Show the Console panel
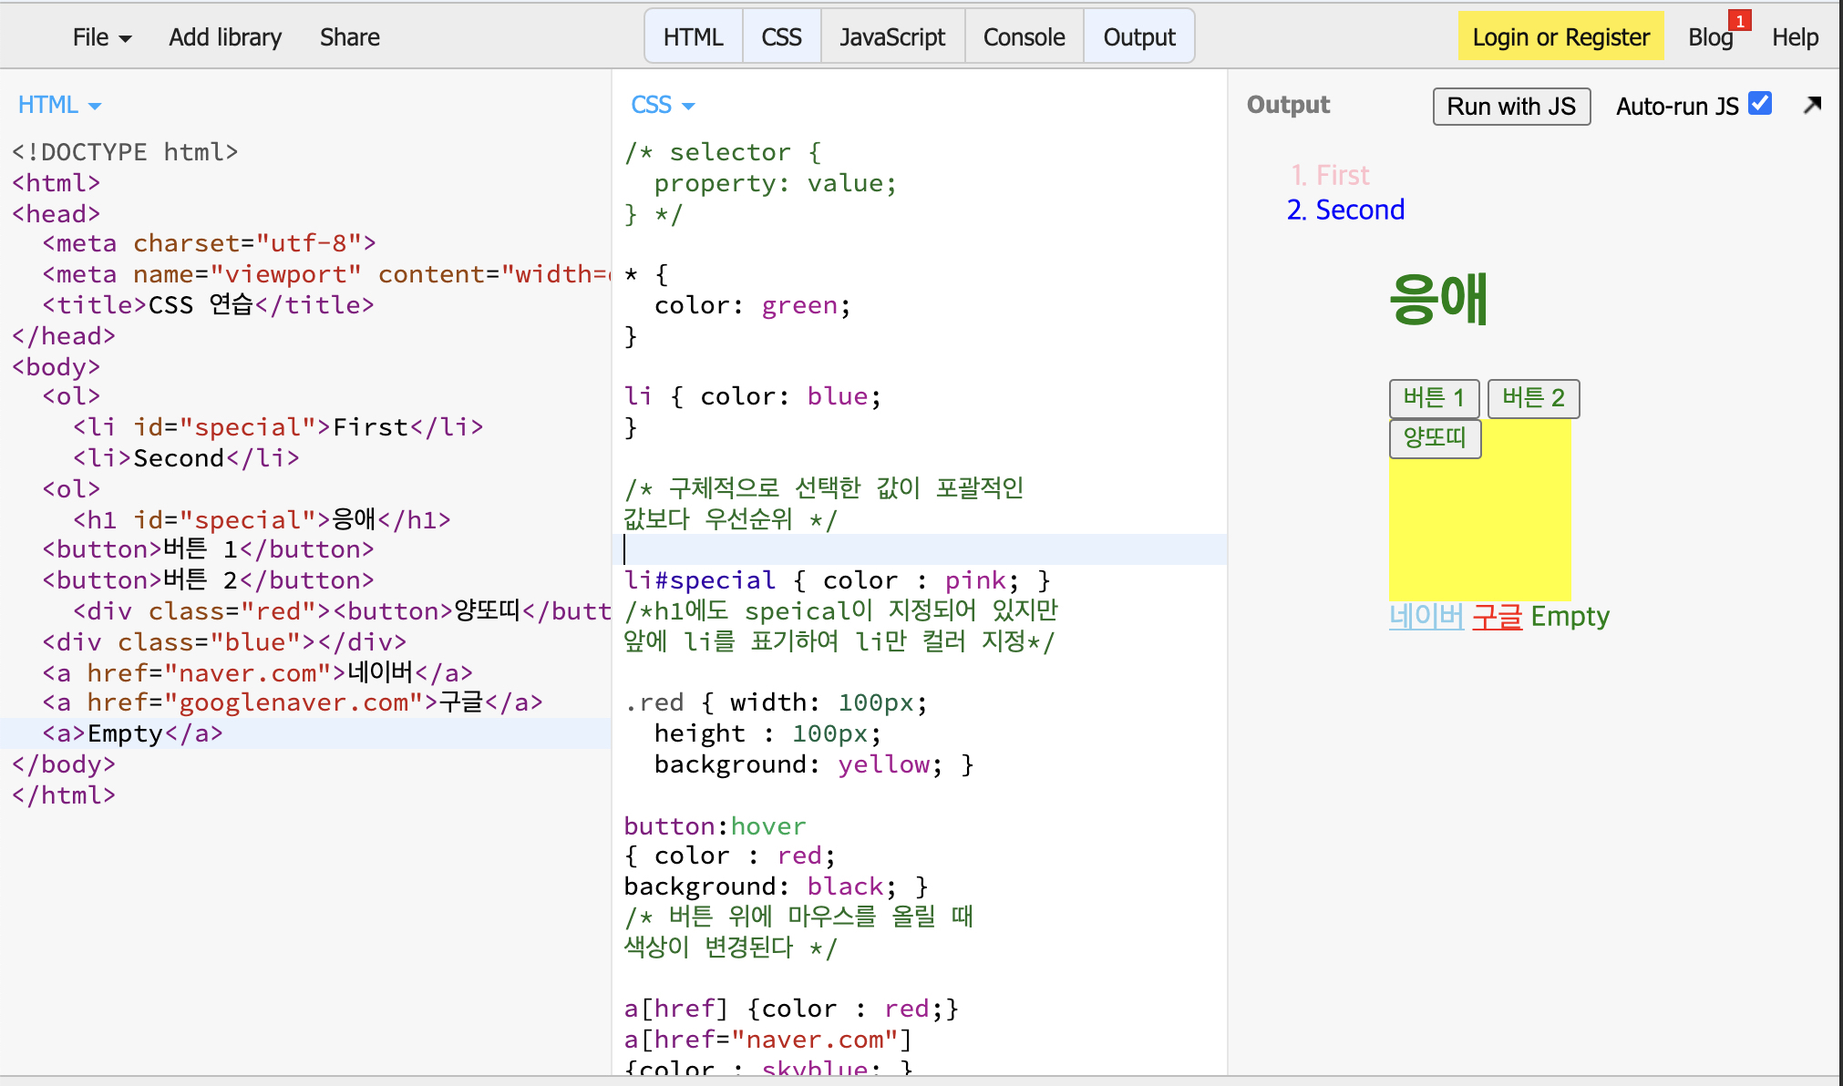This screenshot has height=1086, width=1843. pyautogui.click(x=1024, y=37)
